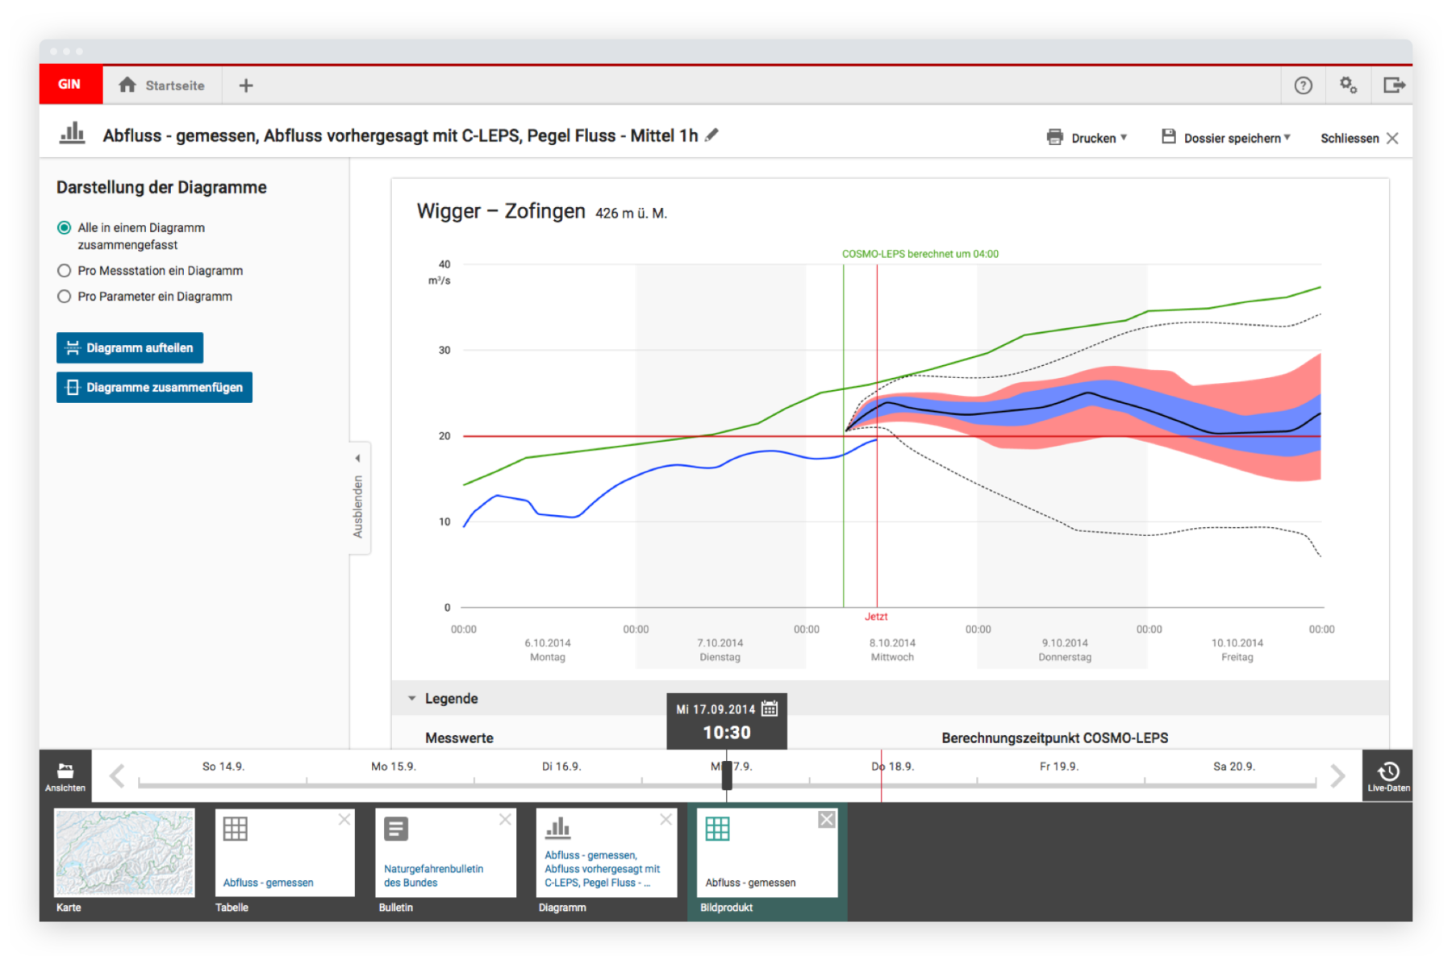Open the Startseite home tab
Image resolution: width=1452 pixels, height=956 pixels.
click(x=162, y=85)
